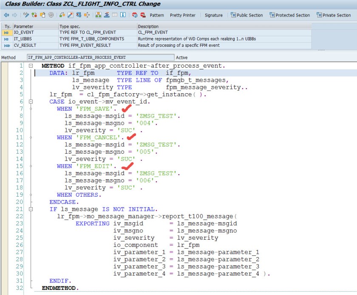The height and width of the screenshot is (295, 357).
Task: Set a session breakpoint via the stop icon
Action: pos(134,15)
